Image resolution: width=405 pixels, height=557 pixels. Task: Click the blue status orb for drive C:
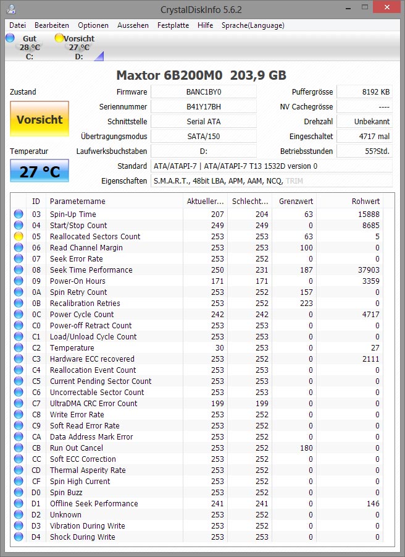[10, 38]
